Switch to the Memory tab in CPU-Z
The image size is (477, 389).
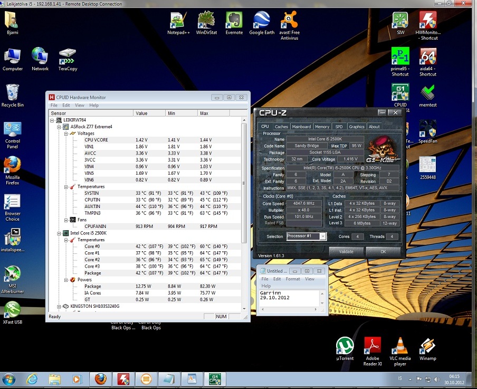(322, 127)
